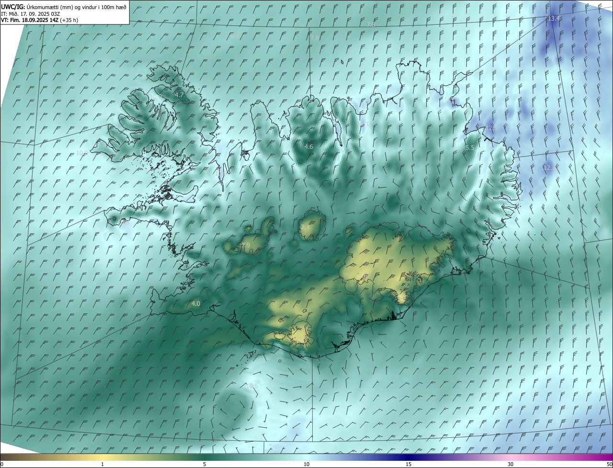Click the 4.7 value in the Westfjords

pos(179,95)
